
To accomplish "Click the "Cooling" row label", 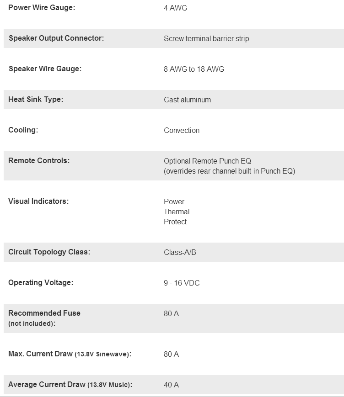I will coord(23,130).
